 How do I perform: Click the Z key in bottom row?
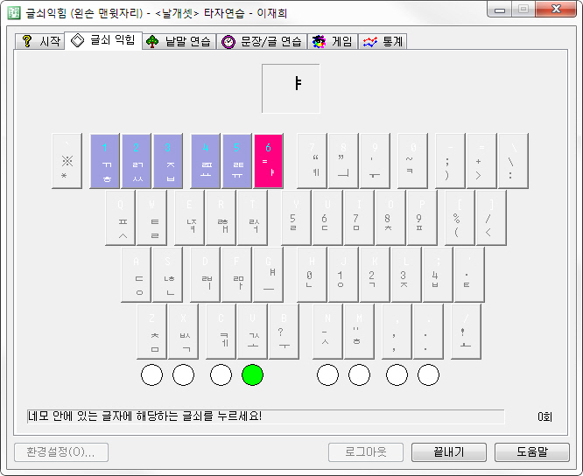152,332
